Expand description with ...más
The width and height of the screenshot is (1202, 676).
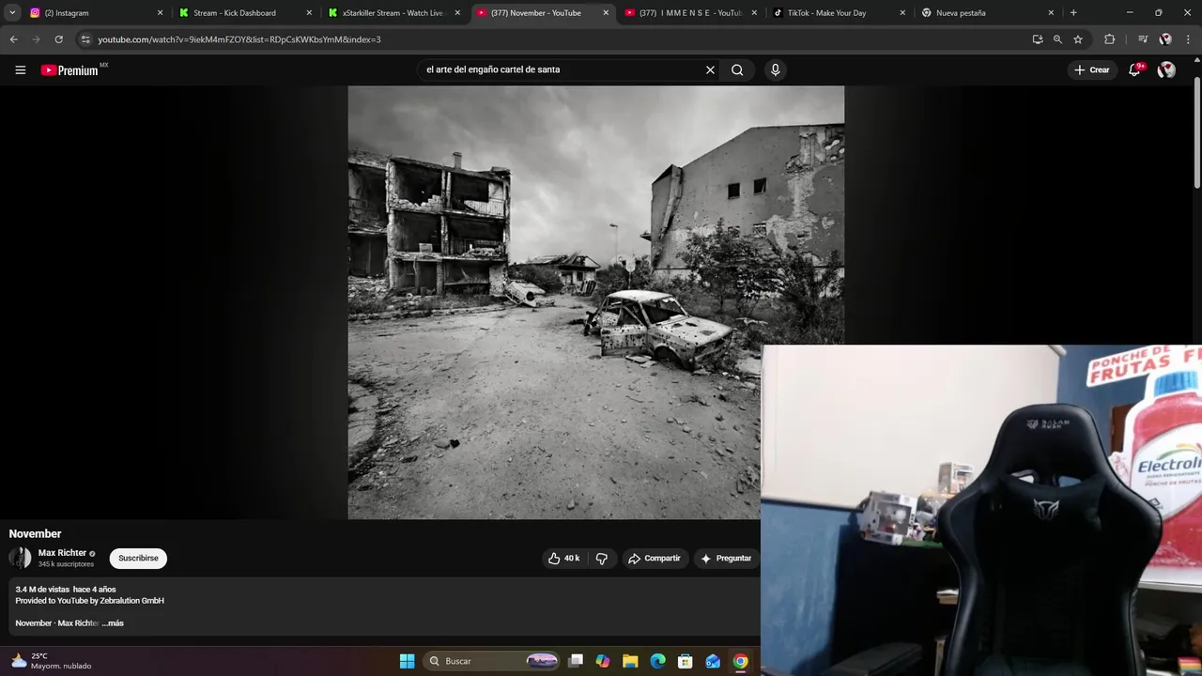point(113,623)
